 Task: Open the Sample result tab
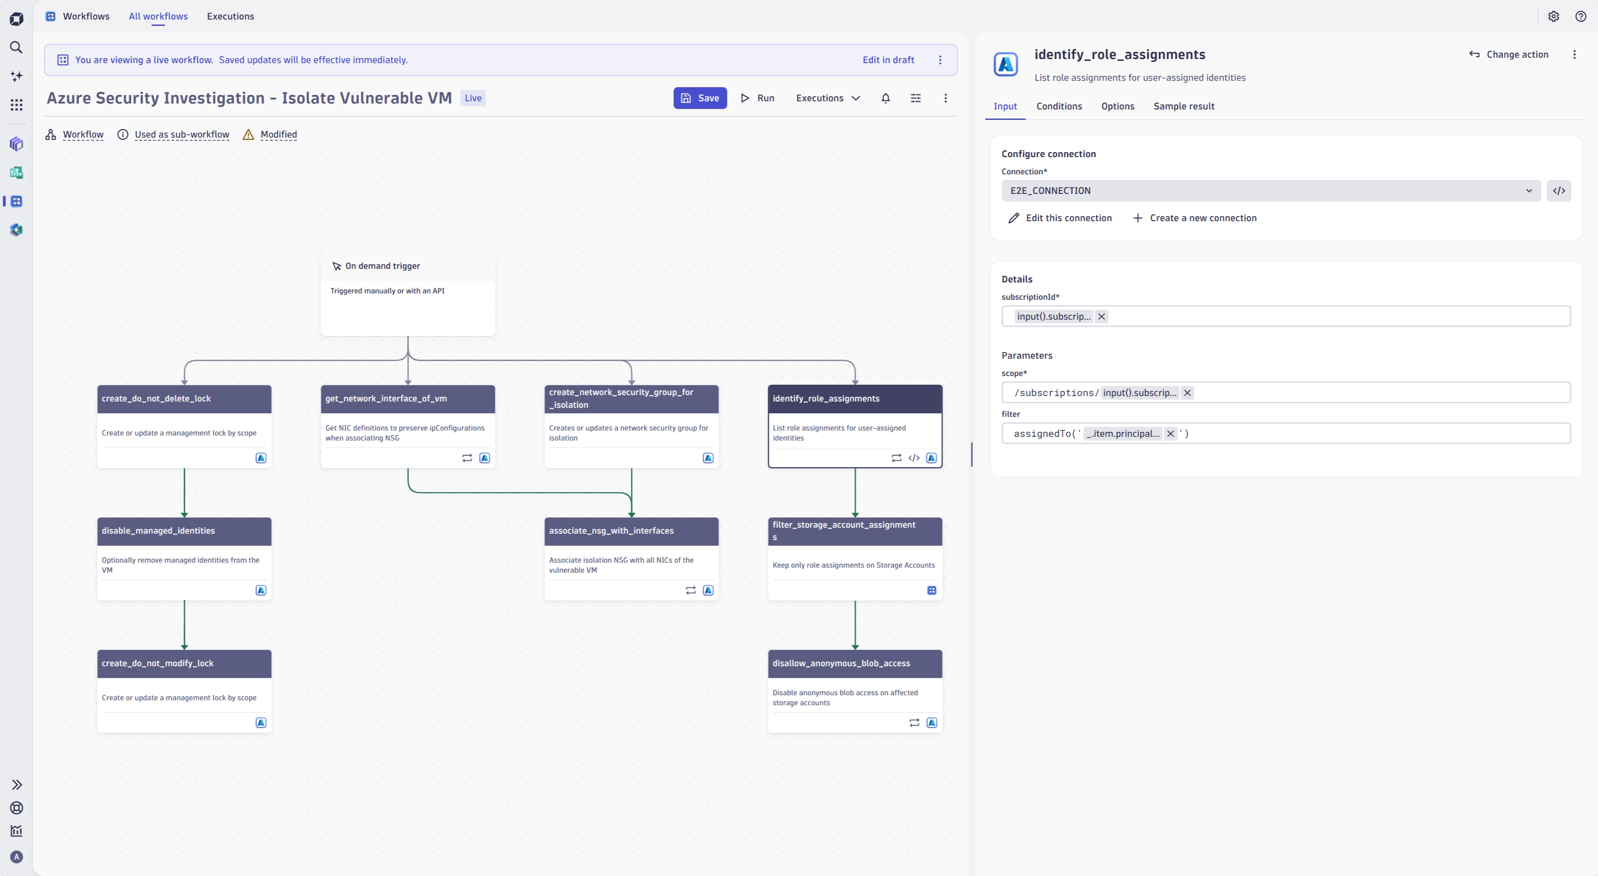click(1183, 106)
